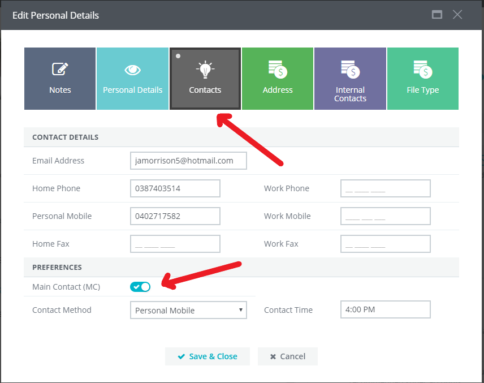The width and height of the screenshot is (484, 383).
Task: Click into the Email Address field
Action: click(x=188, y=161)
